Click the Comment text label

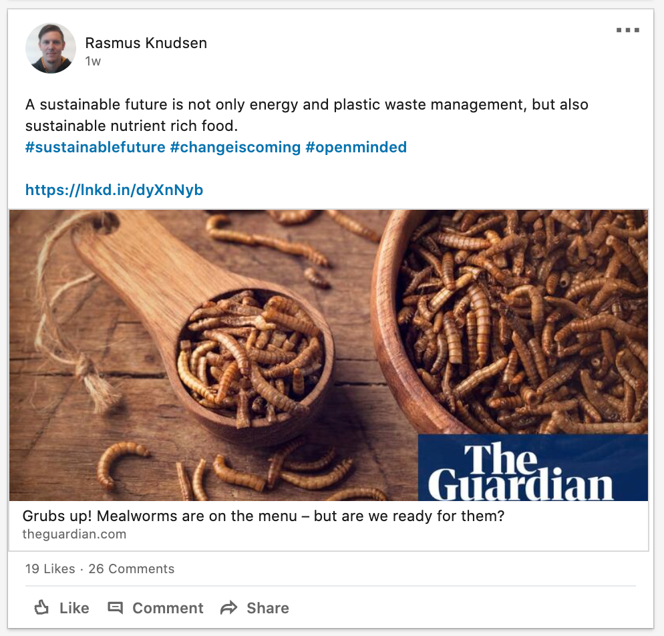168,608
